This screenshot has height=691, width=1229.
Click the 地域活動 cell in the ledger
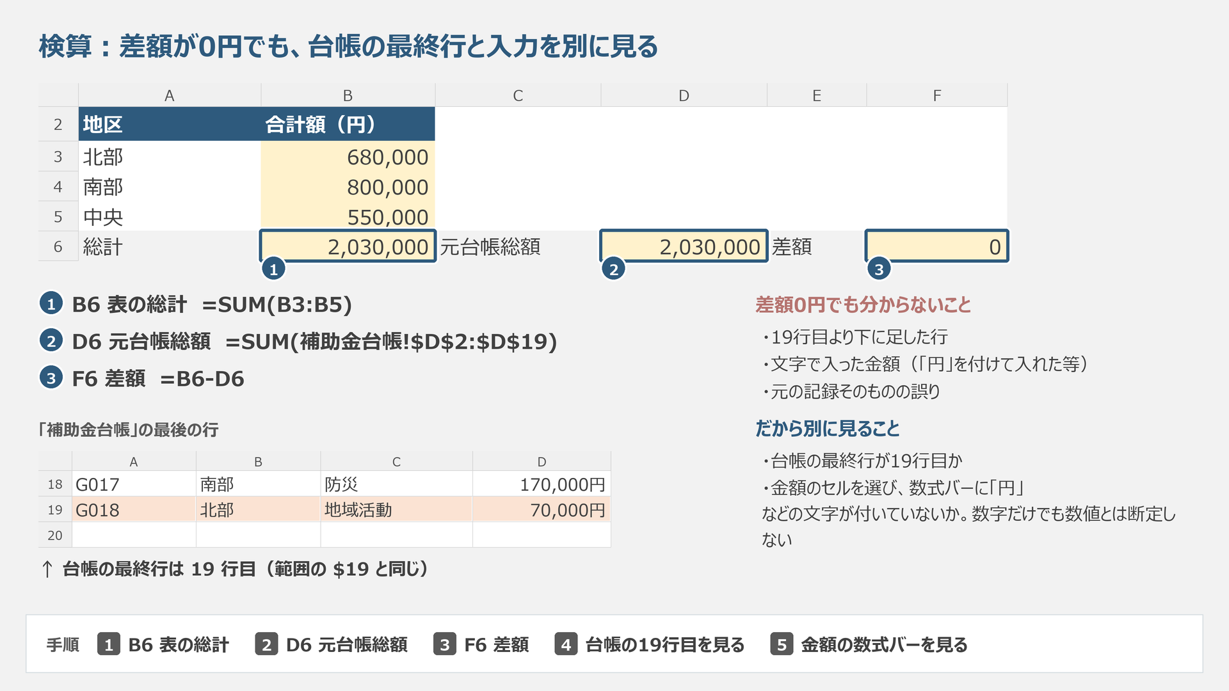[x=396, y=510]
